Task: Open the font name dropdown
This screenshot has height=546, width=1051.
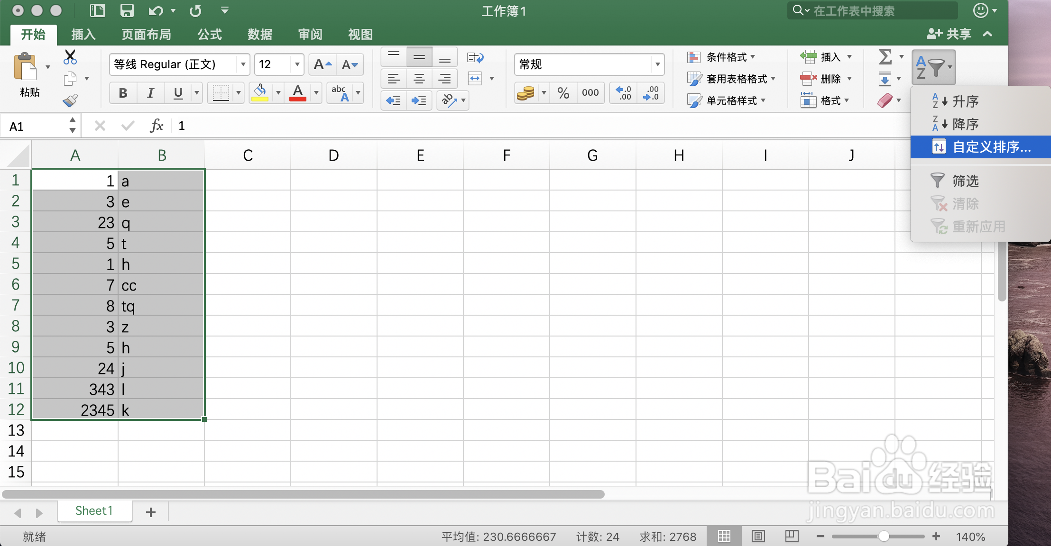Action: [x=243, y=64]
